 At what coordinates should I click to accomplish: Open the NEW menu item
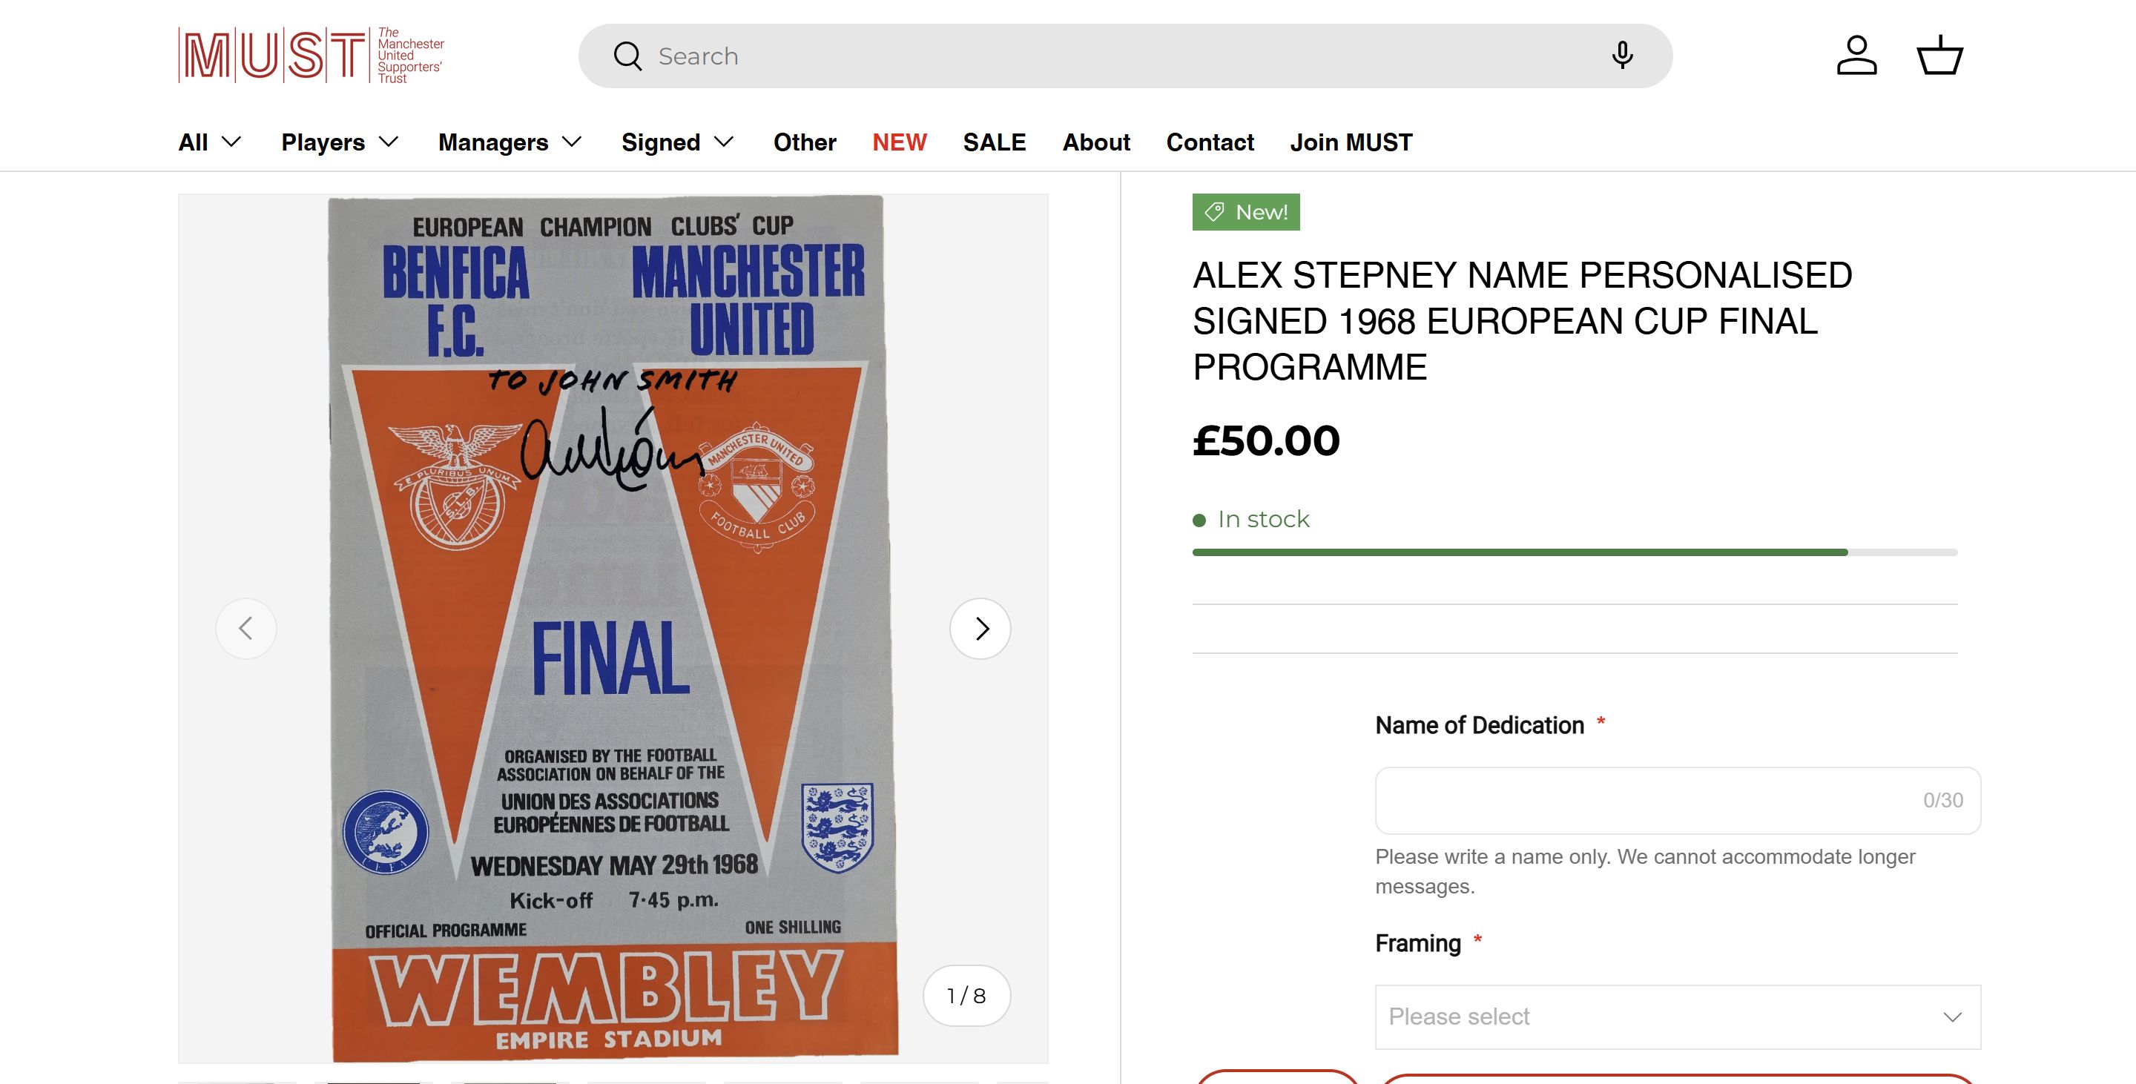tap(899, 142)
